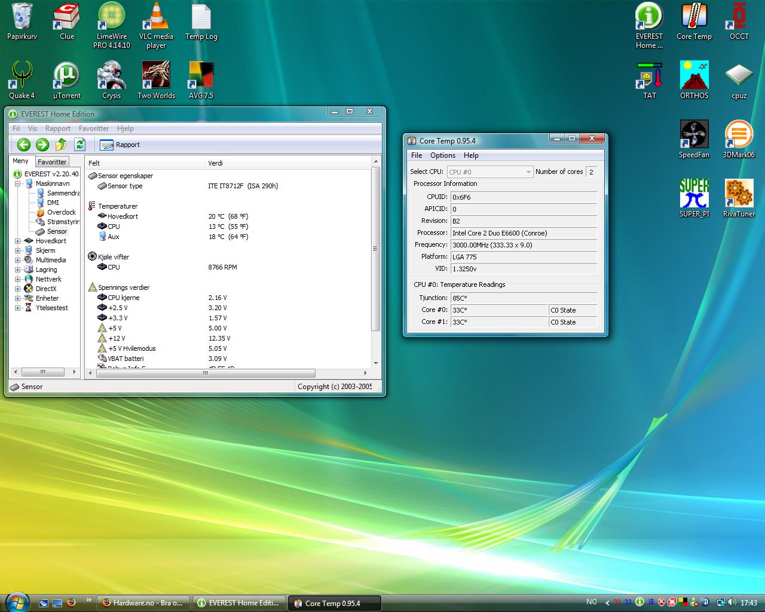Open the Hjelp menu in EVEREST

pyautogui.click(x=126, y=128)
